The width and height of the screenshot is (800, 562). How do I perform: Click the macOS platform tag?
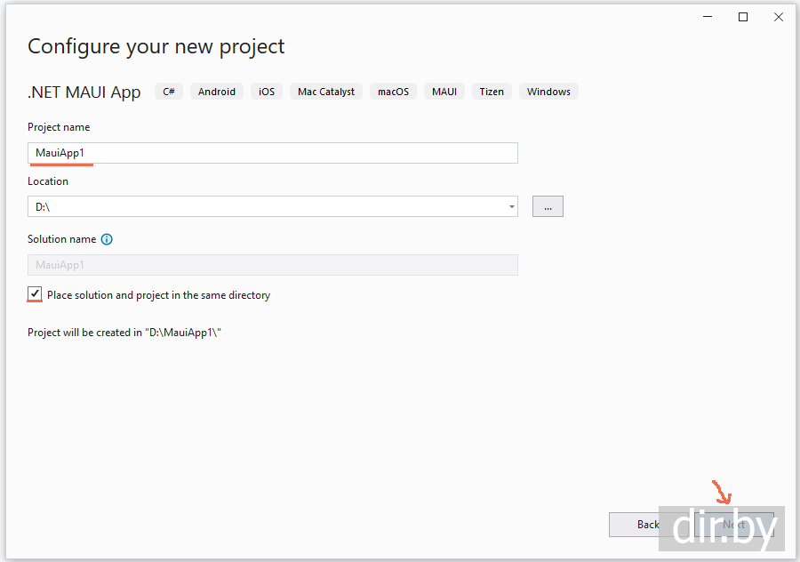pos(393,92)
